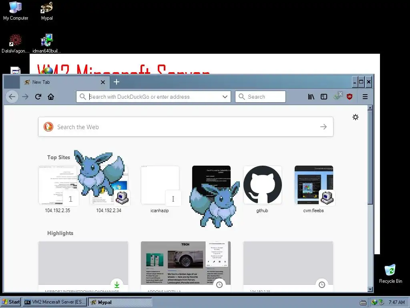410x308 pixels.
Task: Close the New Tab tab
Action: (x=103, y=82)
